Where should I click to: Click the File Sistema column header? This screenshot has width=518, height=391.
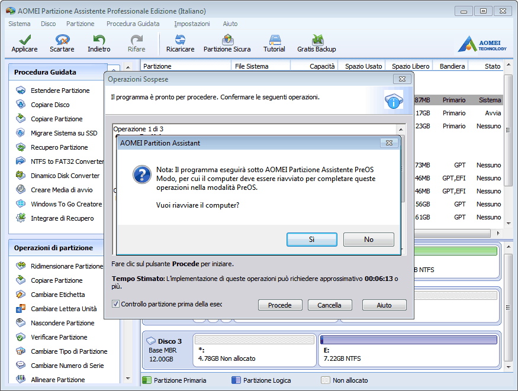point(260,66)
